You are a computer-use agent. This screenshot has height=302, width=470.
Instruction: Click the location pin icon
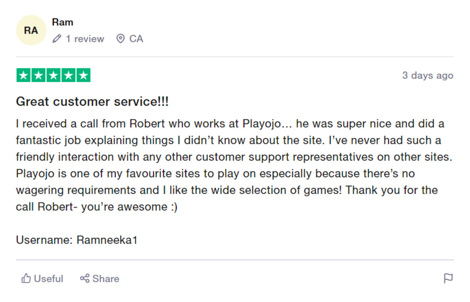tap(121, 39)
